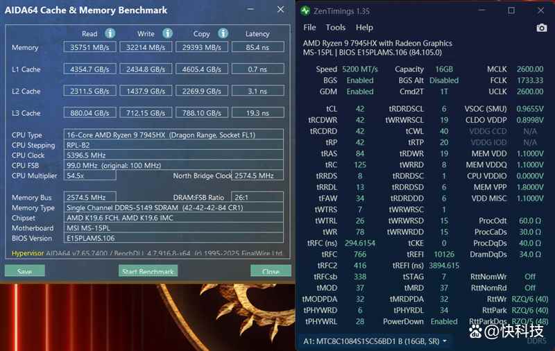
Task: Click the Cmd2T value 1T
Action: pos(444,92)
